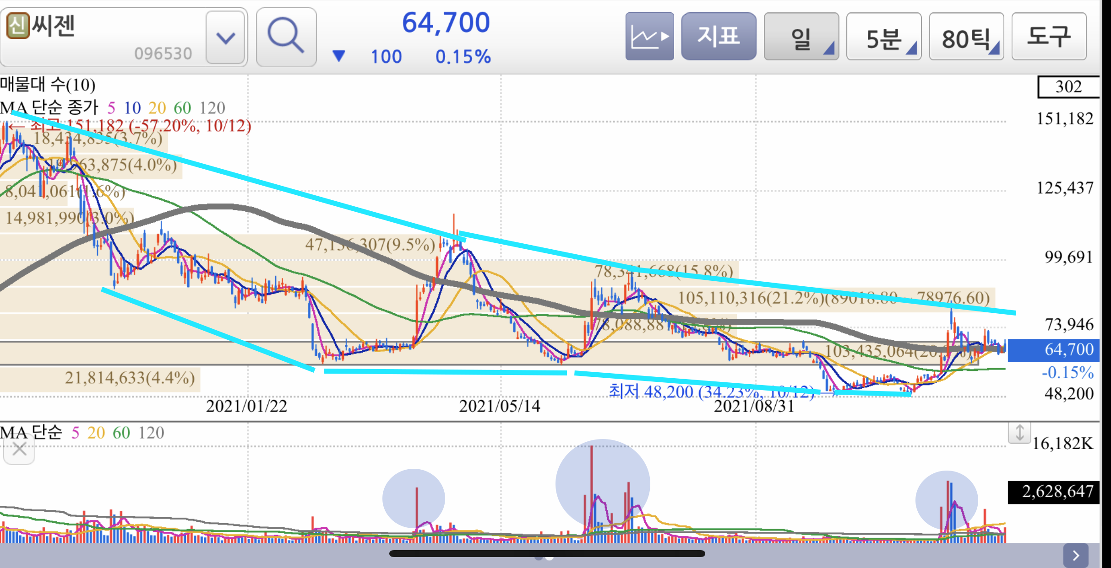Toggle the line chart type button

[x=649, y=37]
